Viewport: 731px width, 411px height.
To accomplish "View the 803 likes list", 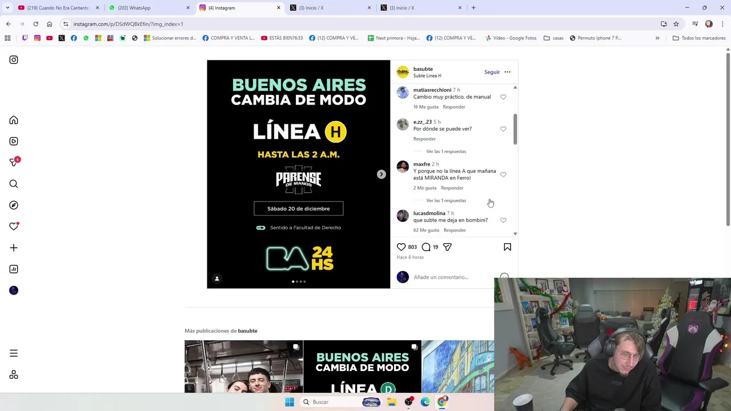I will click(x=412, y=247).
